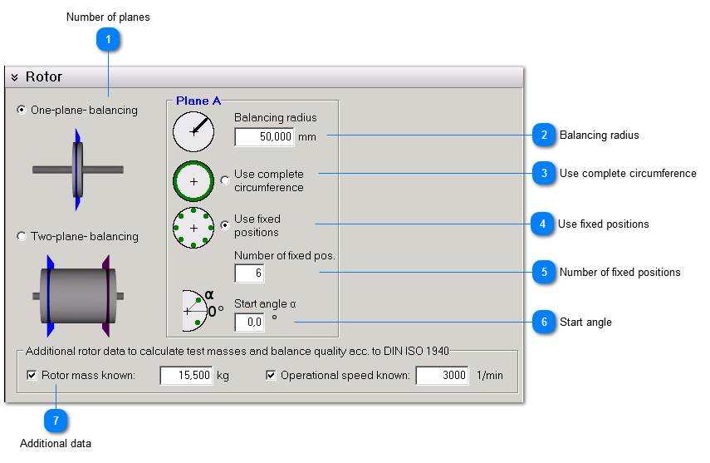Click callout marker number 7
710x463 pixels.
pyautogui.click(x=56, y=421)
